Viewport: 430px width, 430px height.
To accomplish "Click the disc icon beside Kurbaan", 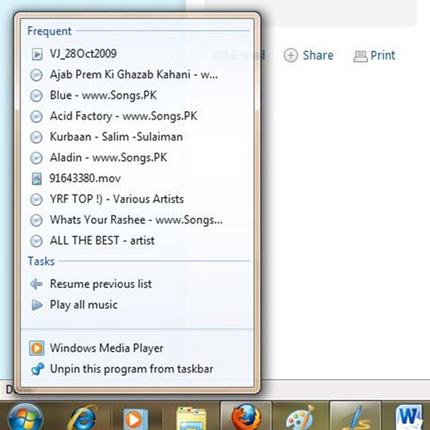I will [x=36, y=137].
